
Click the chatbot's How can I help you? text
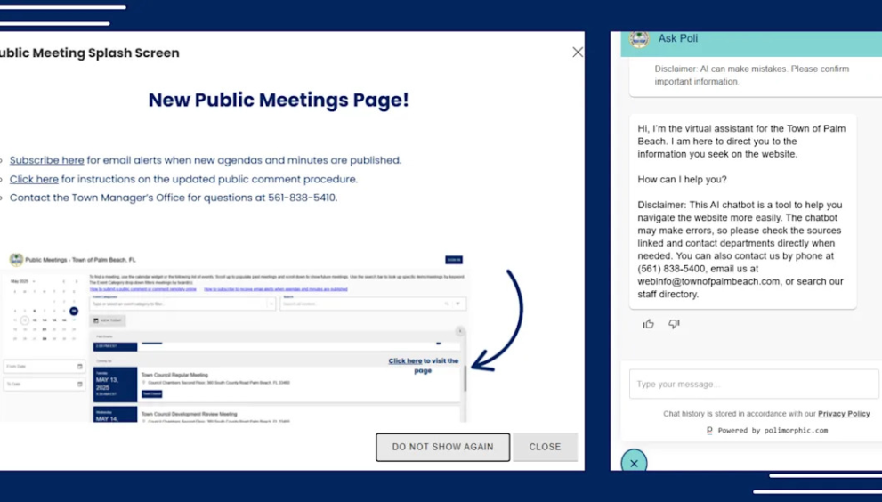tap(682, 180)
